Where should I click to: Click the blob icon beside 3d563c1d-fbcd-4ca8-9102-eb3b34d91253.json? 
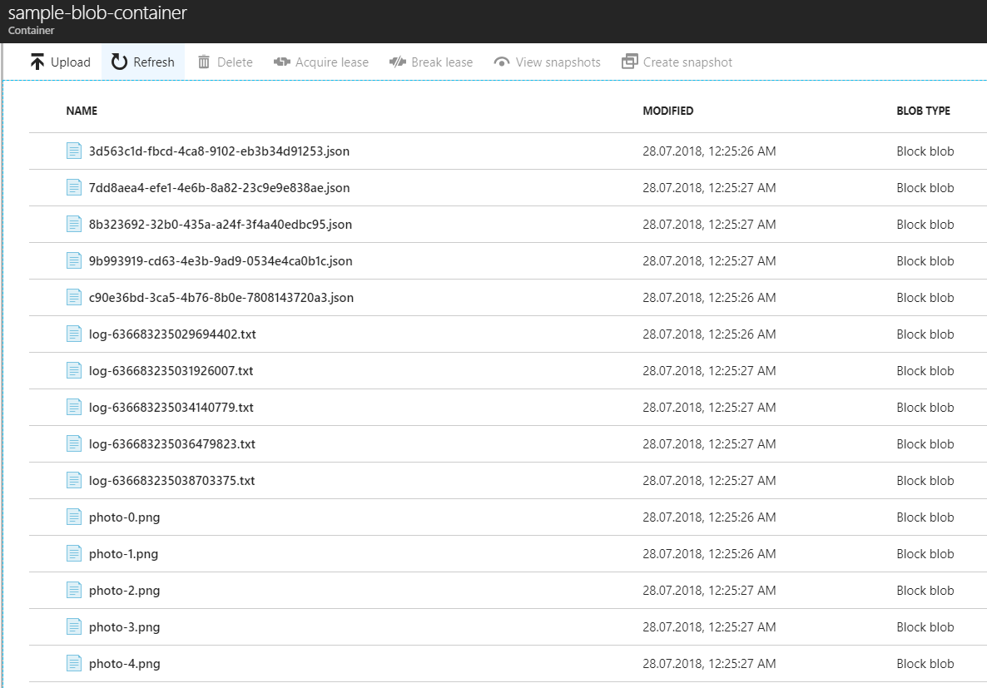pos(74,151)
